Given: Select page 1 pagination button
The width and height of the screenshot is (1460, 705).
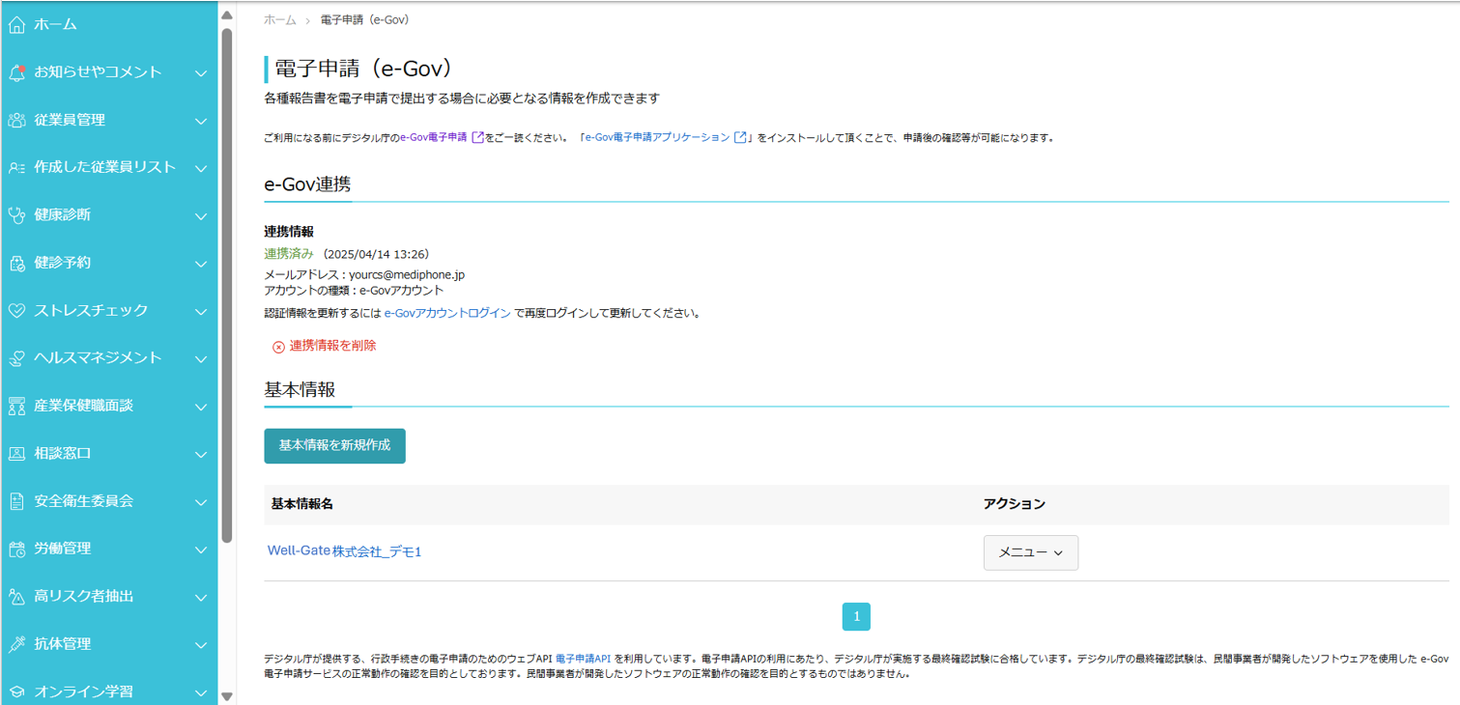Looking at the screenshot, I should click(x=856, y=617).
